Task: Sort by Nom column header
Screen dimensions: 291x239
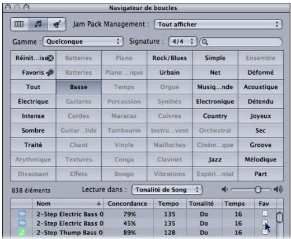Action: (68, 203)
